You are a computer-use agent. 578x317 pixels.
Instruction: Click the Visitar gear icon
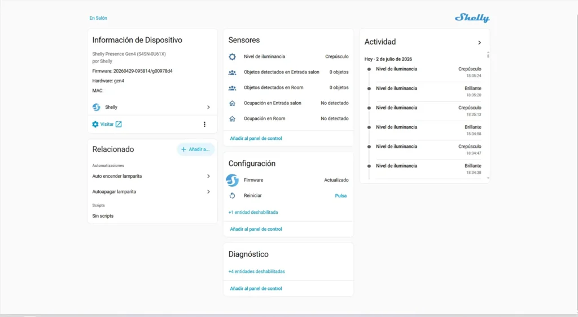click(95, 125)
